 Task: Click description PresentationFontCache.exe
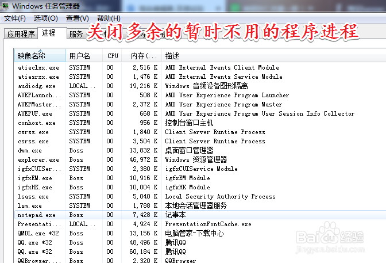click(208, 224)
